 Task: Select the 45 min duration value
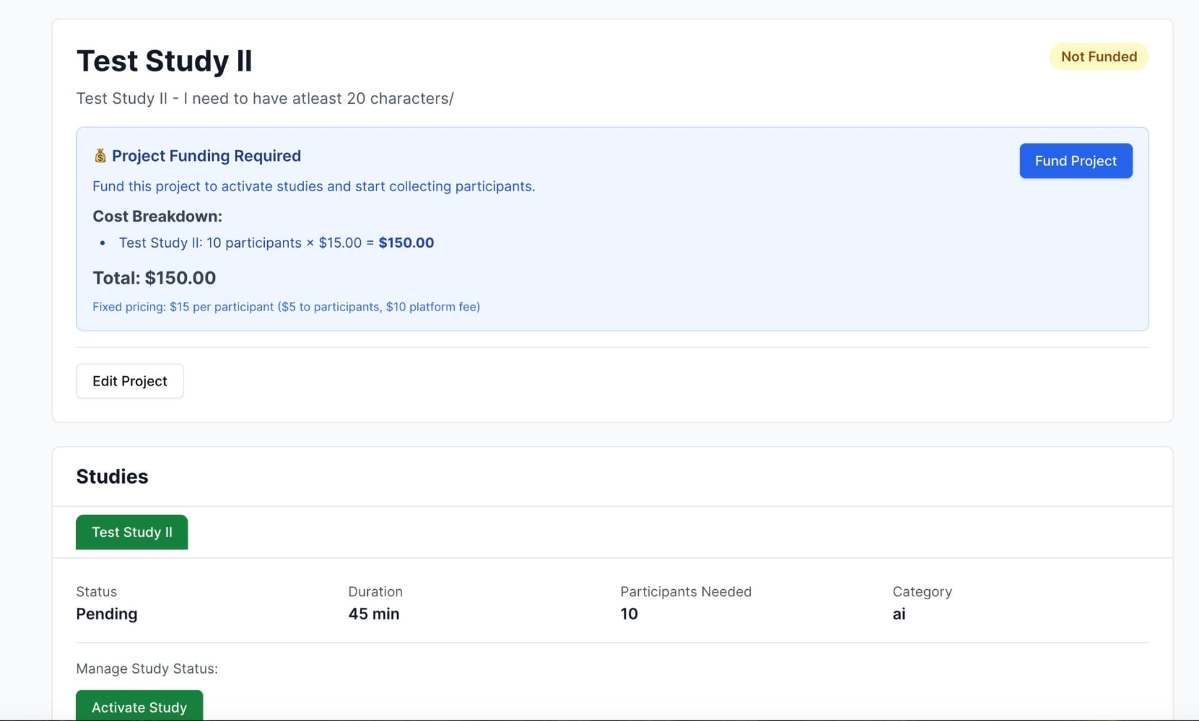(373, 614)
